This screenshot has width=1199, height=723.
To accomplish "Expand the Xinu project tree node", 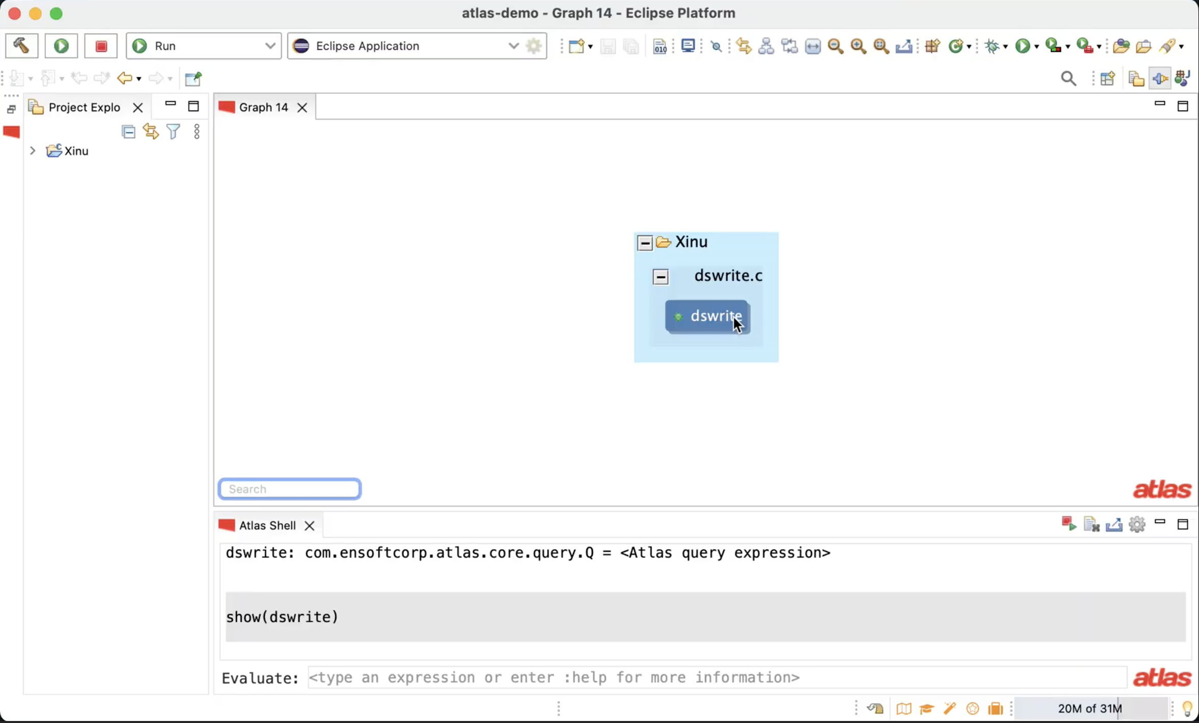I will pos(33,151).
